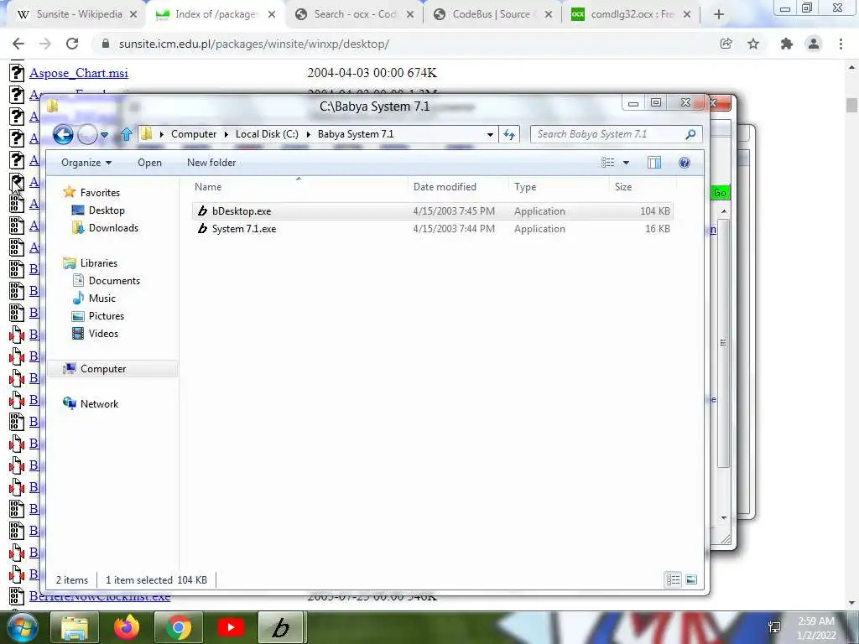
Task: Click the Explorer Forward arrow button
Action: [87, 134]
